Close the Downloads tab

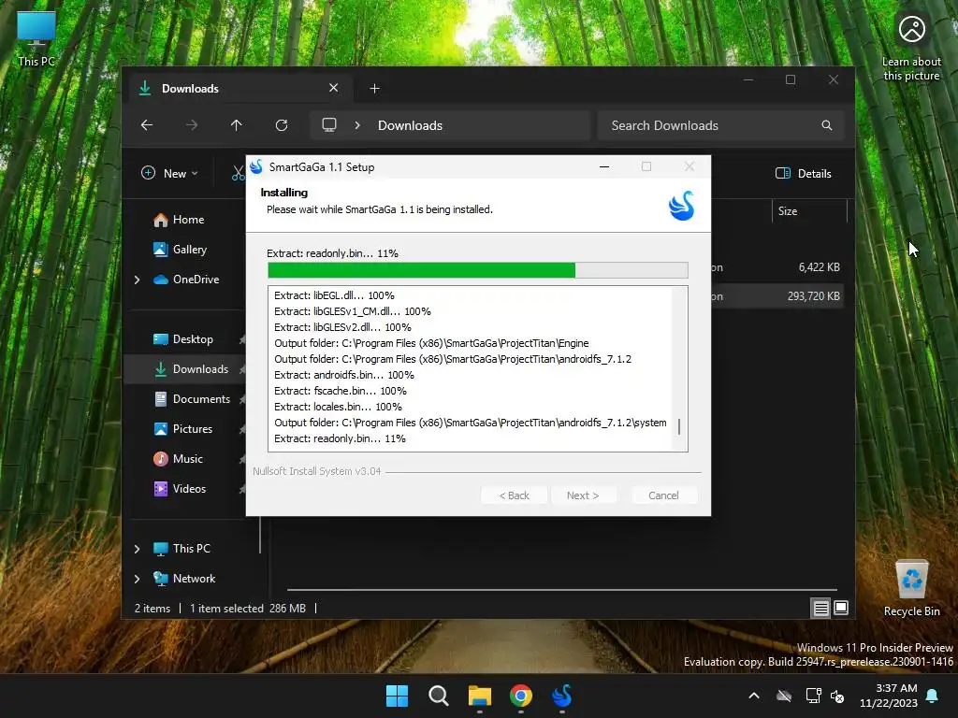(x=334, y=88)
